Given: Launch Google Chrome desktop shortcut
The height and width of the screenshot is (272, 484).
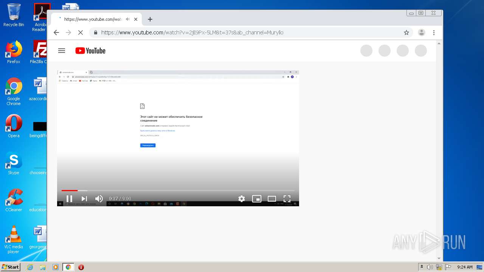Looking at the screenshot, I should (14, 91).
